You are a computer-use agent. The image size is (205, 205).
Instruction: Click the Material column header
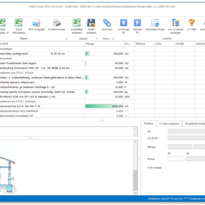[x=144, y=44]
